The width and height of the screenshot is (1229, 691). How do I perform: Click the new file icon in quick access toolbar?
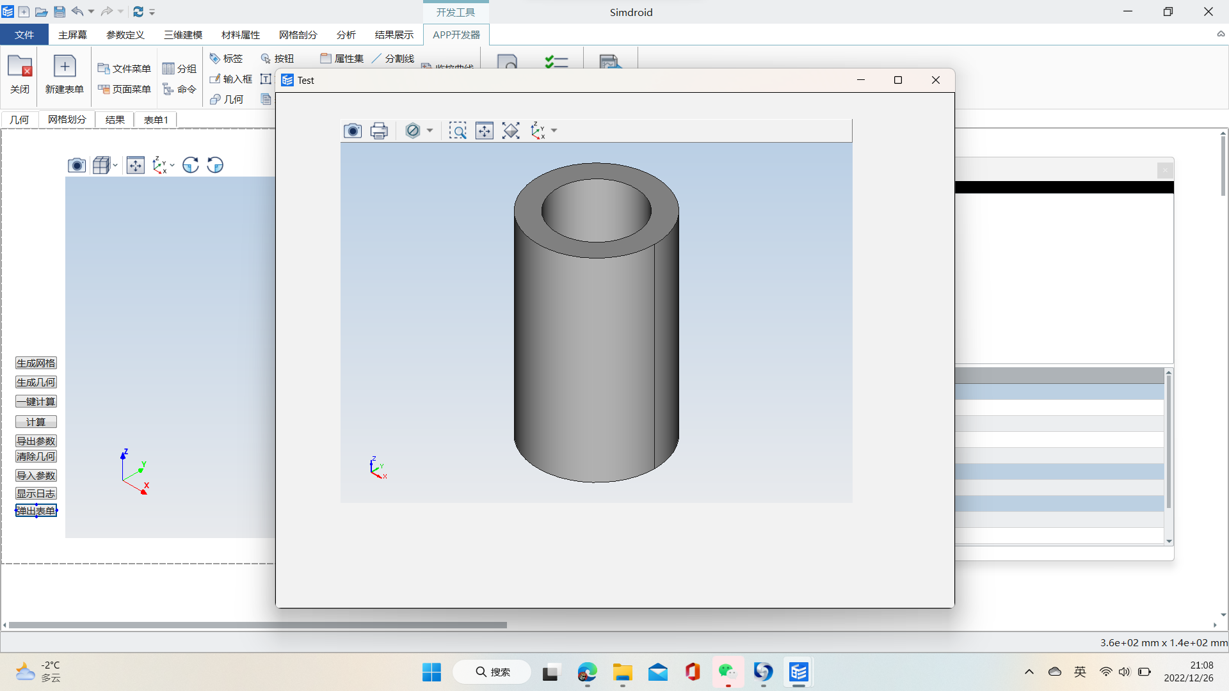point(24,12)
